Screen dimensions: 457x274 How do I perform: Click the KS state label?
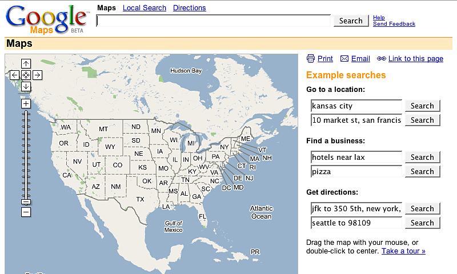(142, 167)
